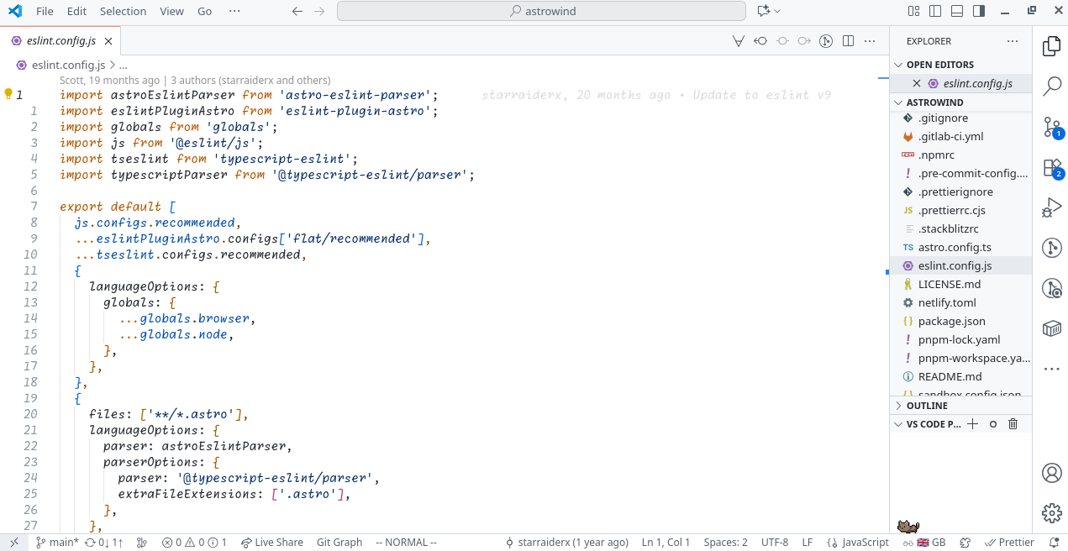Toggle the bottom panel layout
This screenshot has height=551, width=1068.
[x=956, y=11]
